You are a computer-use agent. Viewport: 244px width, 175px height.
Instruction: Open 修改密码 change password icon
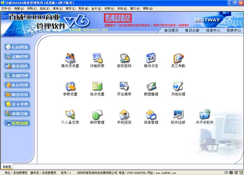point(124,58)
